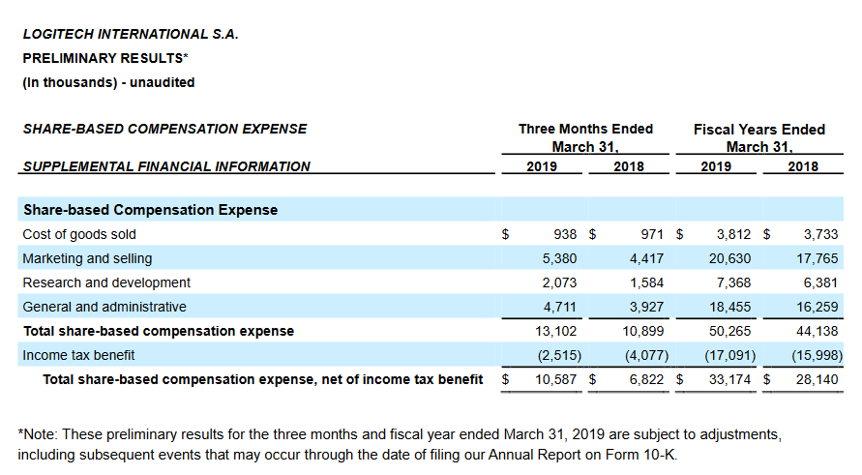Viewport: 862px width, 475px height.
Task: Click the General and administrative label
Action: click(x=104, y=307)
